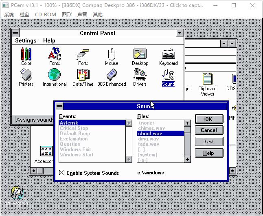Open PCem 图形 menu
This screenshot has width=263, height=216.
pyautogui.click(x=67, y=14)
